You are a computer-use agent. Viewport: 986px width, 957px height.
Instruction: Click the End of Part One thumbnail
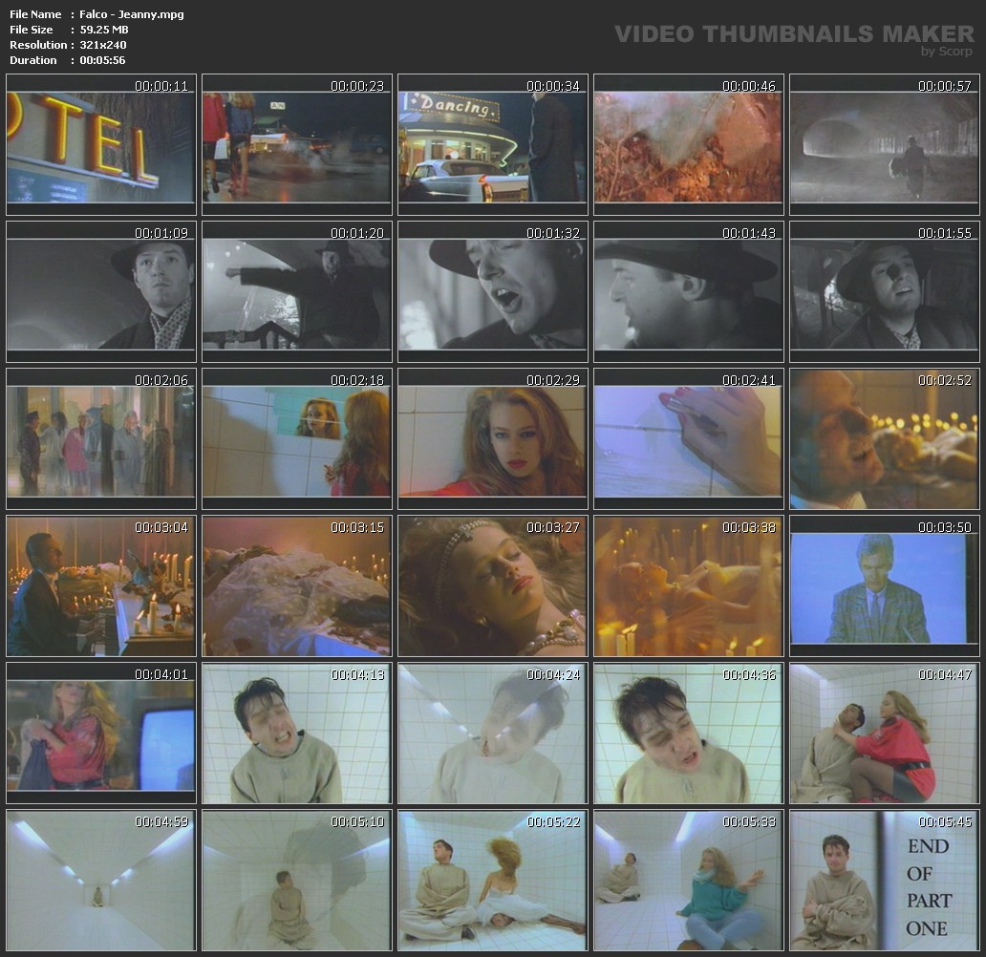click(885, 881)
